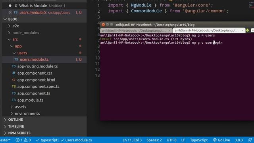
Task: Click the unsaved dot beside What is Module
Action: pos(10,6)
